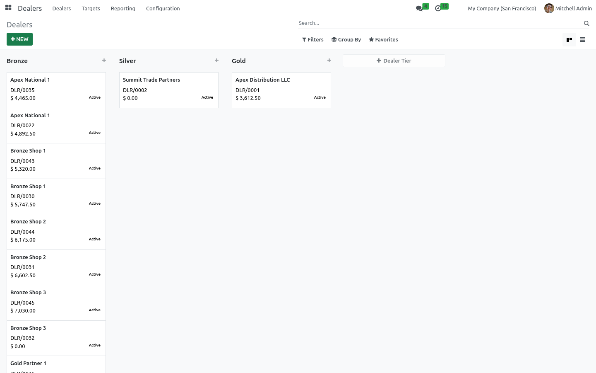Viewport: 596px width, 373px height.
Task: Click Mitchell Admin avatar
Action: tap(549, 8)
